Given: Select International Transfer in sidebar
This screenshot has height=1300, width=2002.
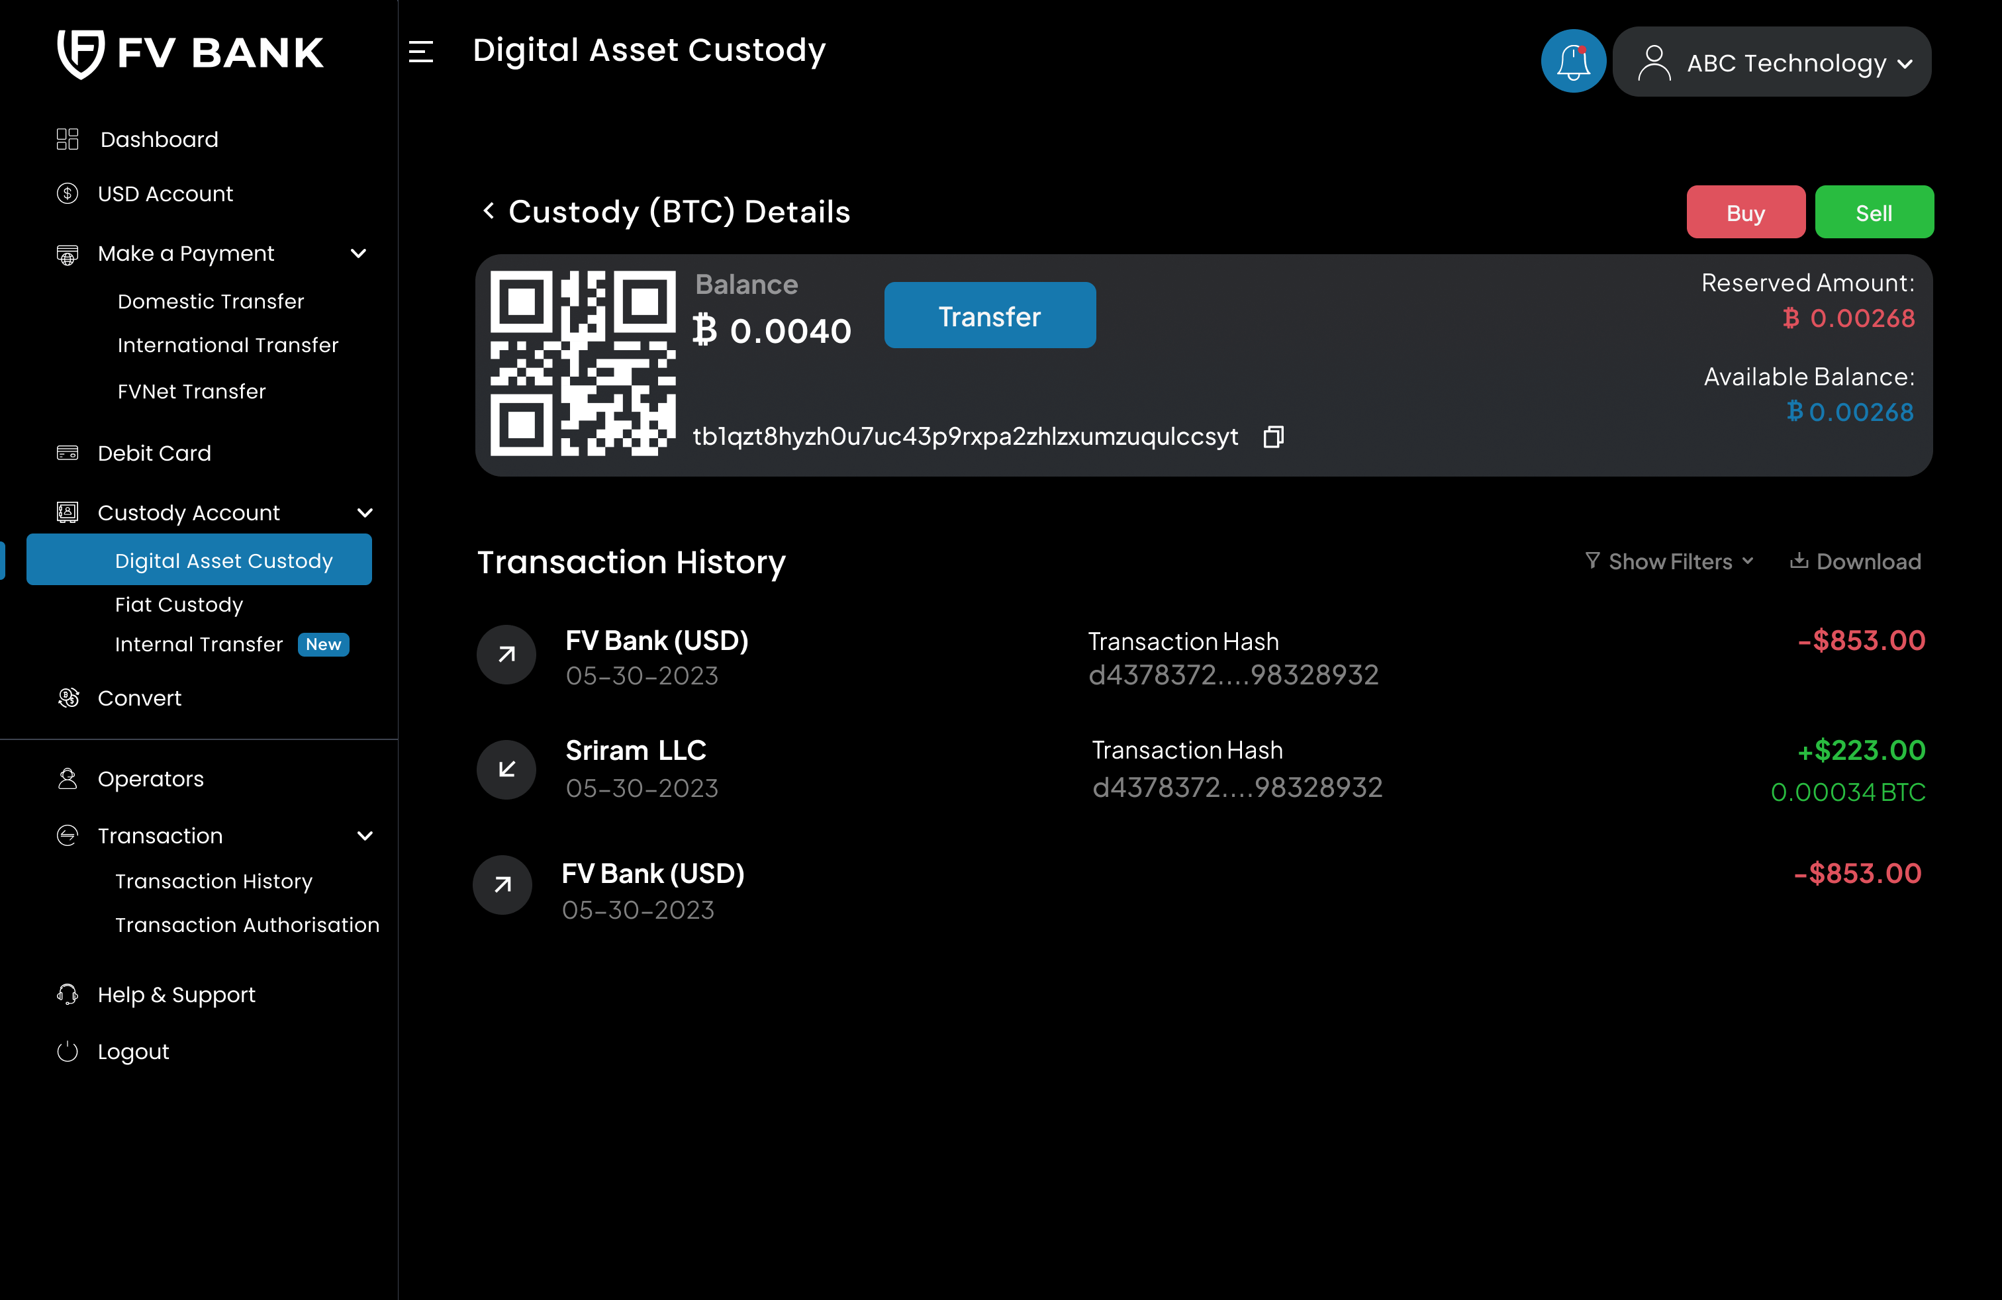Looking at the screenshot, I should (228, 345).
